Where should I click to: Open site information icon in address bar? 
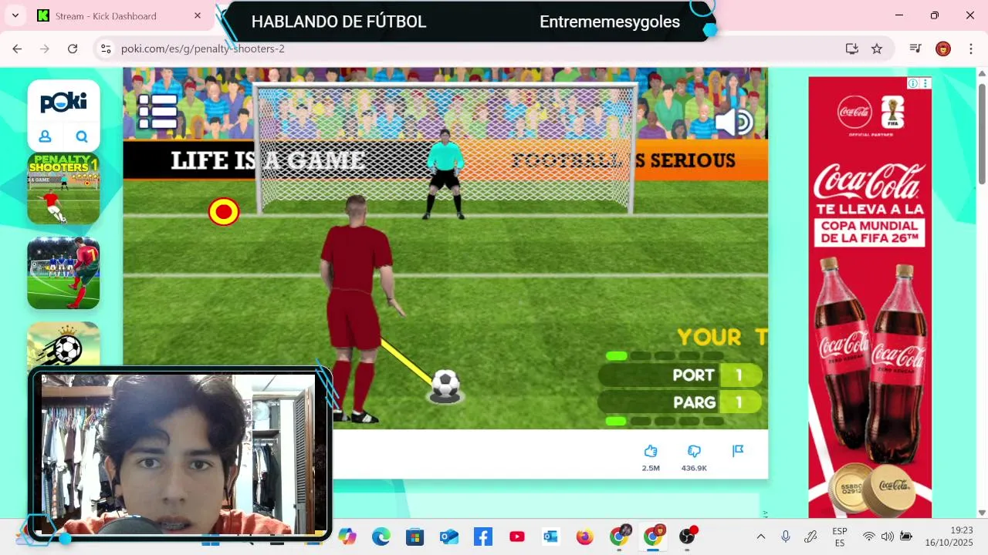(106, 49)
